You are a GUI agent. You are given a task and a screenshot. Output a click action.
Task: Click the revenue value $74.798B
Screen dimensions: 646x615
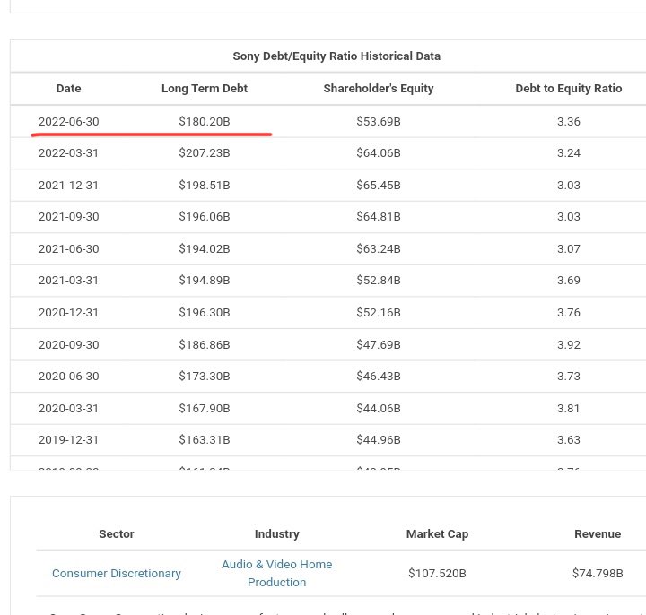598,573
